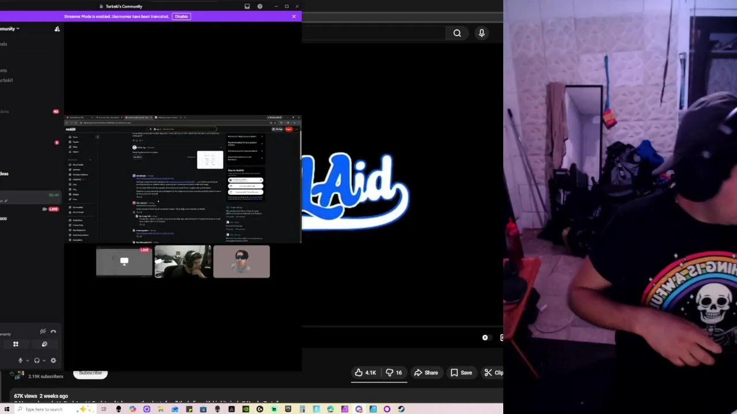This screenshot has width=737, height=414.
Task: Click the Reddit logo in shared screen
Action: coord(71,129)
